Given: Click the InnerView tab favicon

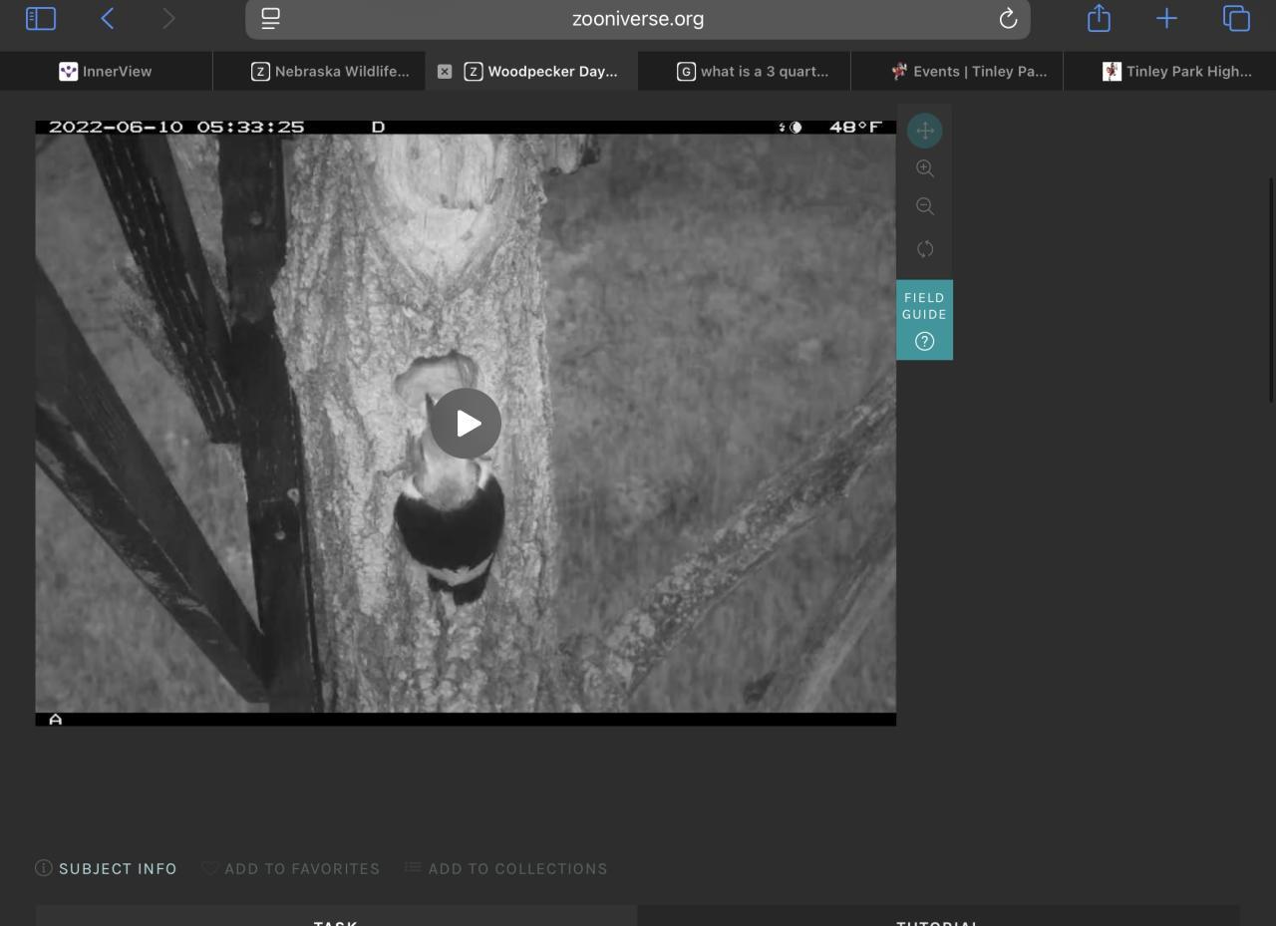Looking at the screenshot, I should [x=68, y=71].
